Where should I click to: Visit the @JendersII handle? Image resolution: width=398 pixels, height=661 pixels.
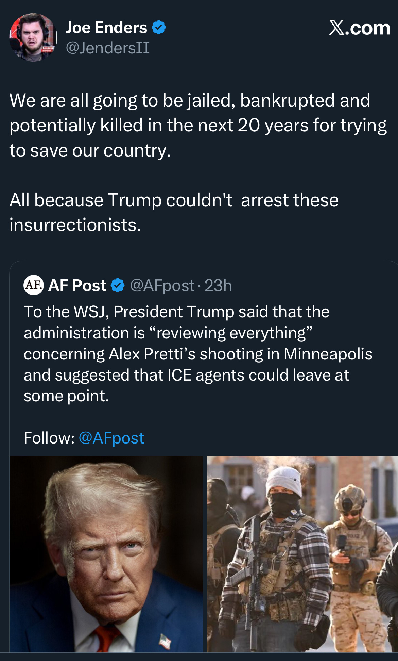pyautogui.click(x=107, y=48)
